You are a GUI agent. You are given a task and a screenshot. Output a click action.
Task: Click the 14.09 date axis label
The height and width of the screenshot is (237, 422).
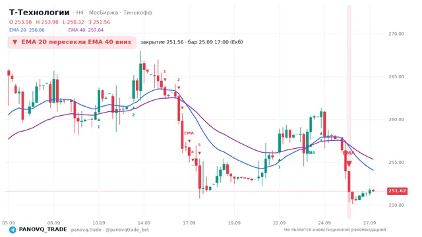point(144,223)
